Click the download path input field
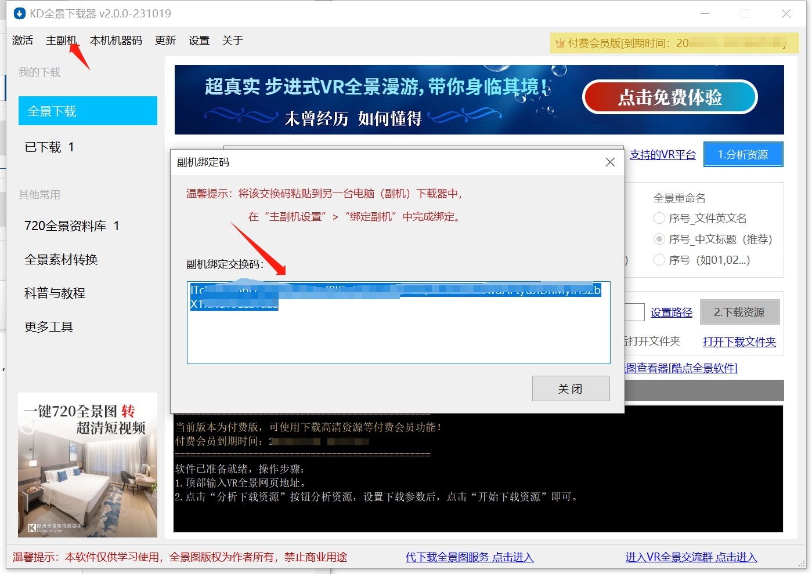 634,313
